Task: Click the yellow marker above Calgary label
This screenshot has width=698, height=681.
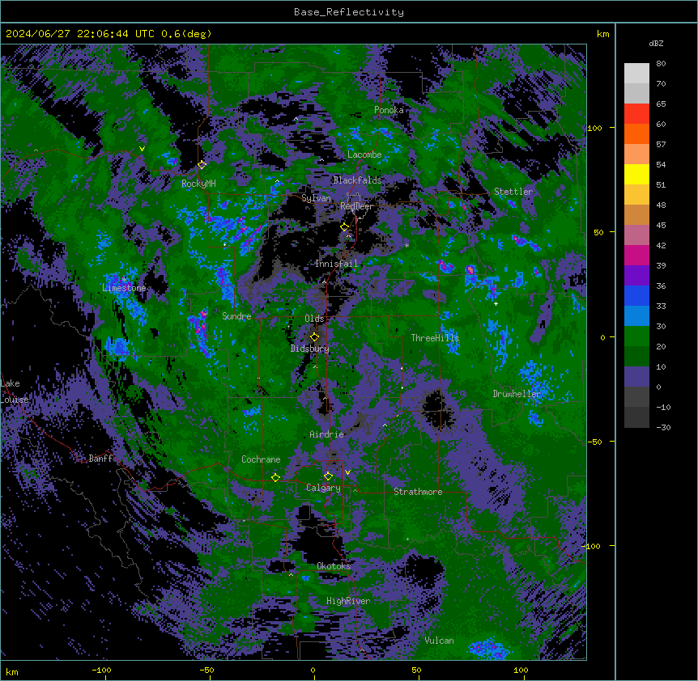Action: pos(328,476)
